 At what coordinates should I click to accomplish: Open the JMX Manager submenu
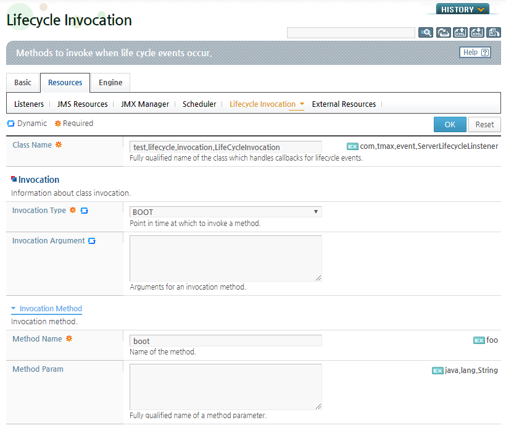145,104
